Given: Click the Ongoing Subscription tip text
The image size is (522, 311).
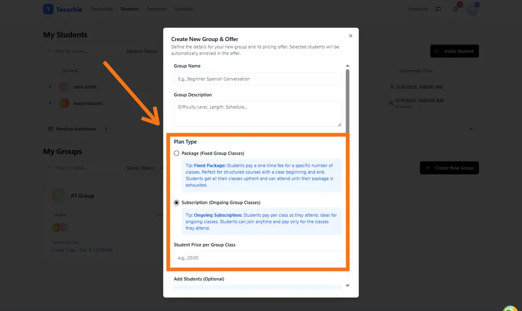Looking at the screenshot, I should click(x=262, y=222).
